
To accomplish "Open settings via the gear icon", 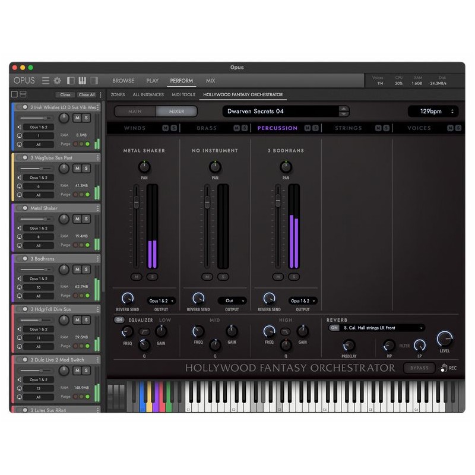I will coord(58,81).
